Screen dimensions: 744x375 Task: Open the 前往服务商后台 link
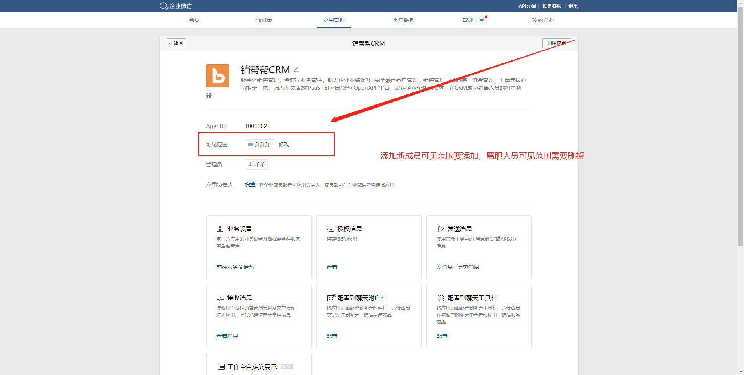click(235, 267)
